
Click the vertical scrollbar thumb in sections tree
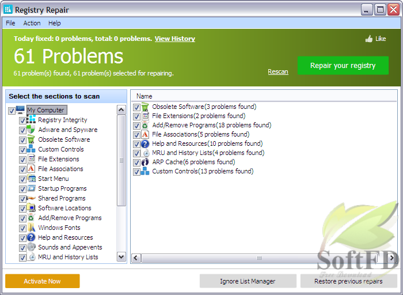121,161
